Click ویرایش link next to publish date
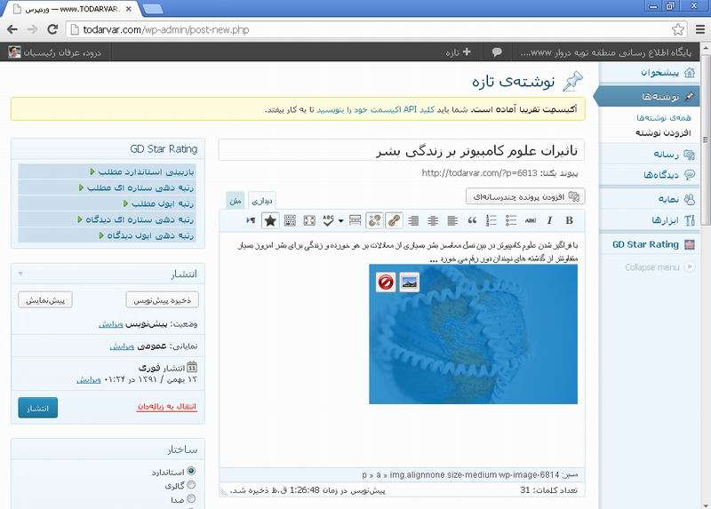Viewport: 711px width, 509px height. 88,379
